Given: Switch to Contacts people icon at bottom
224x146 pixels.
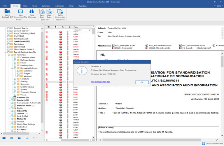Looking at the screenshot, I should tap(19, 138).
